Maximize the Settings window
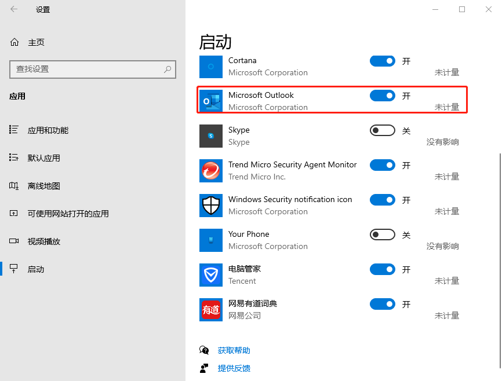The image size is (502, 381). click(x=461, y=9)
